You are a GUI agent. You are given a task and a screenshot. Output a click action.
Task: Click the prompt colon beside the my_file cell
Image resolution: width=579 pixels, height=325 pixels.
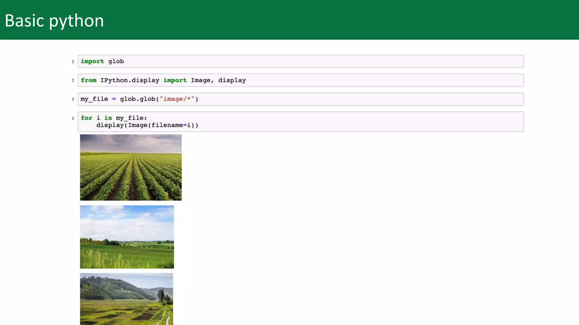coord(73,99)
